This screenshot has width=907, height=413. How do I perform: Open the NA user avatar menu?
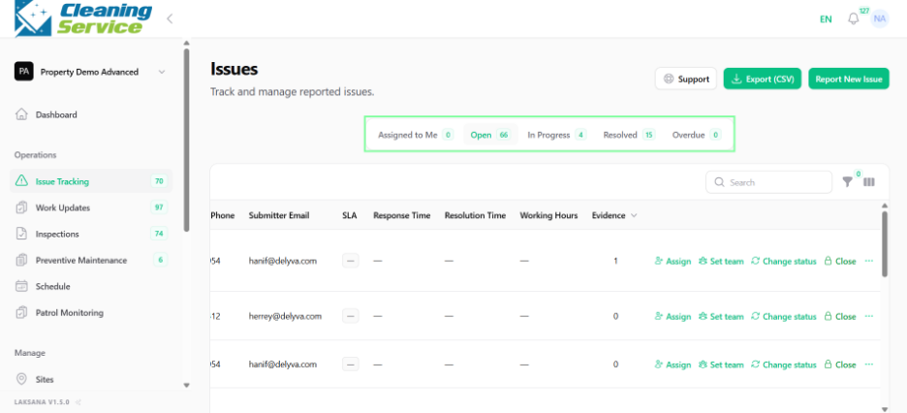[x=880, y=18]
